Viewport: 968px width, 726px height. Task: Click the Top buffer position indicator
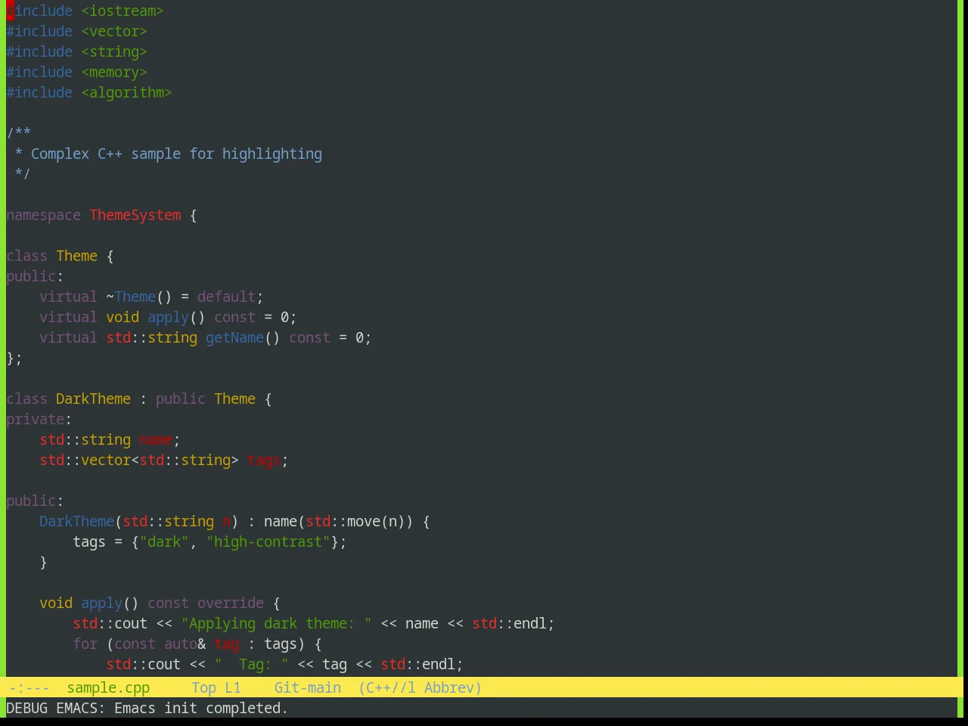coord(203,687)
